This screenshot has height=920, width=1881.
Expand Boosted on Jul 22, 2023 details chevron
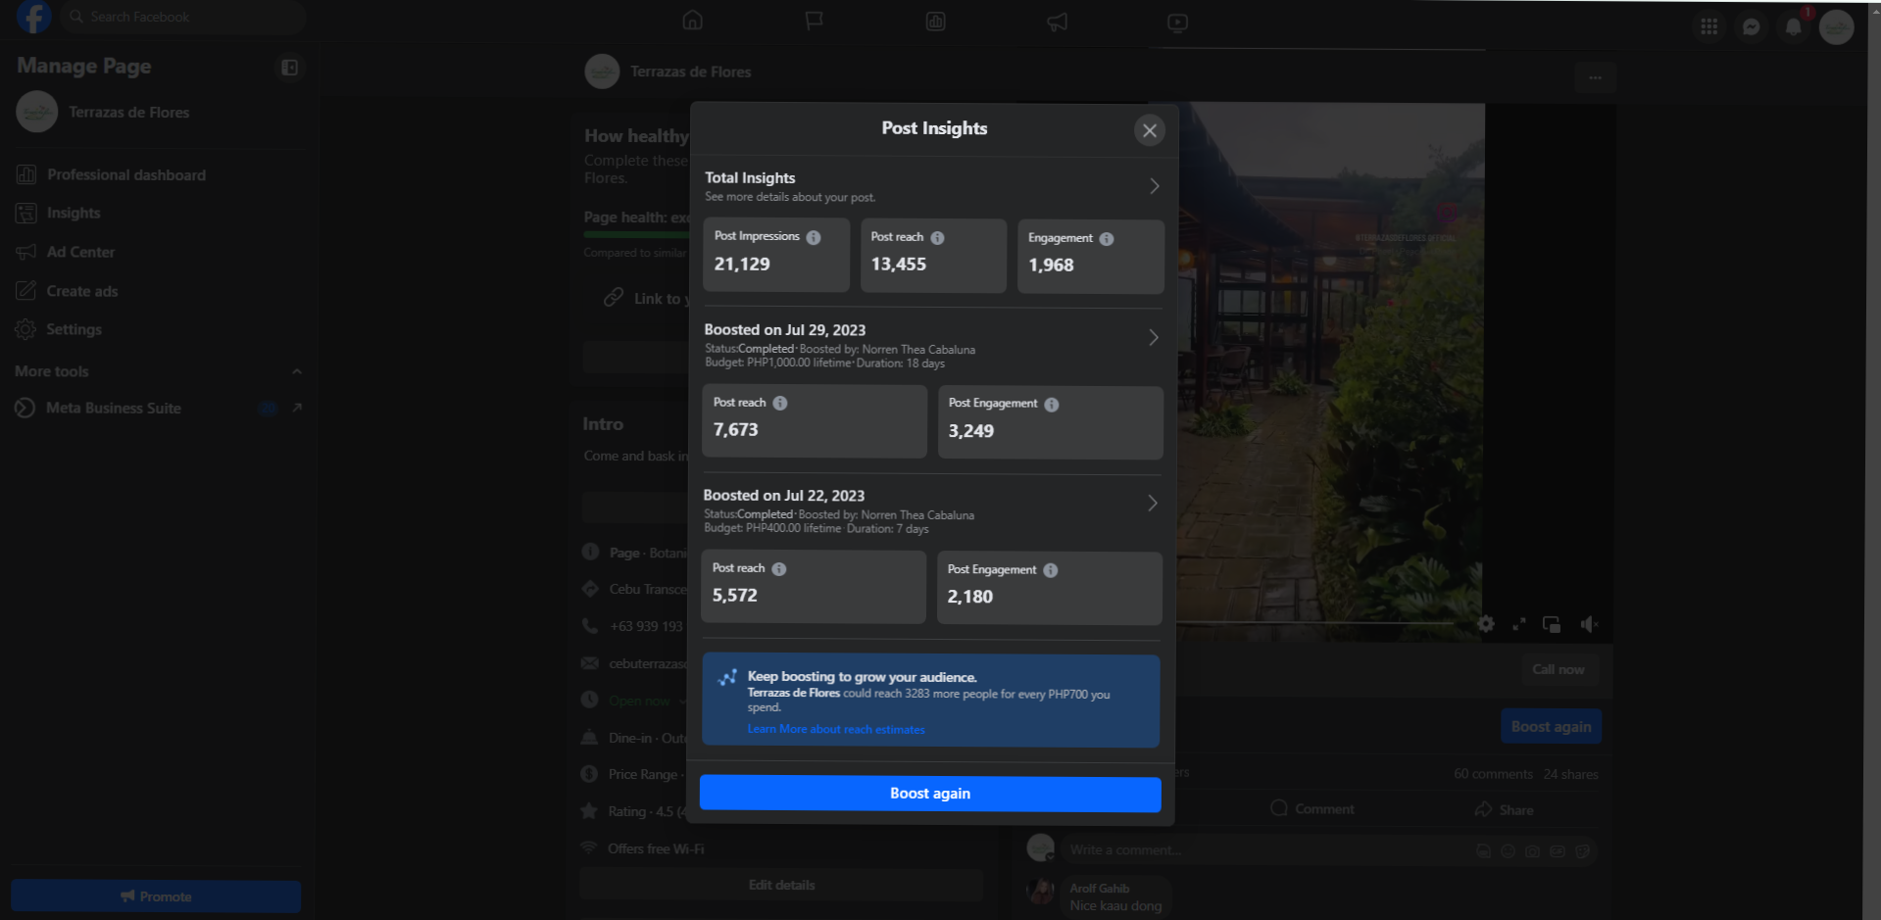coord(1153,504)
